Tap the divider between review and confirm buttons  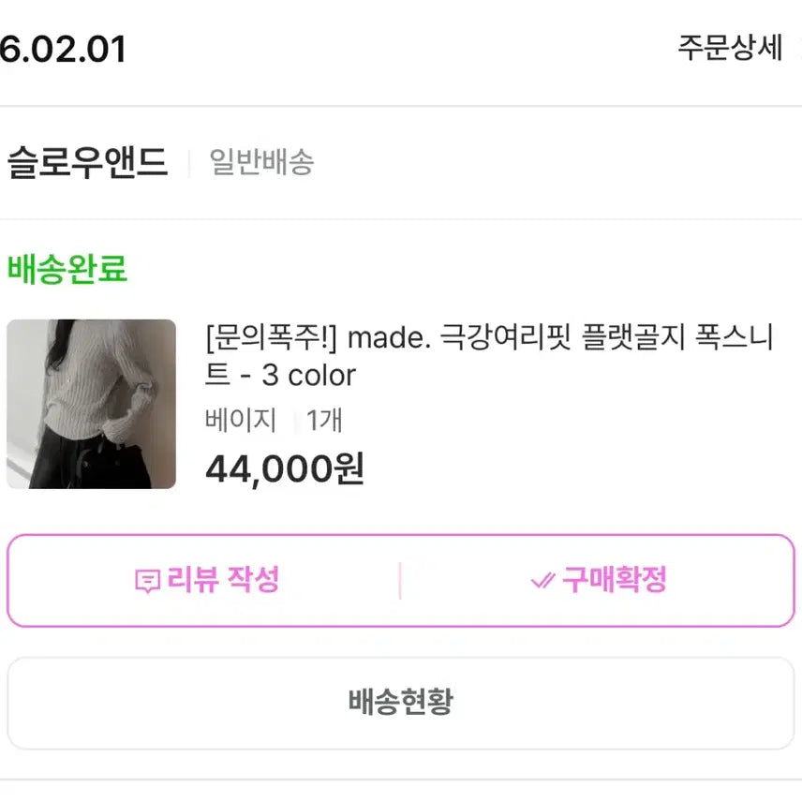pos(401,580)
